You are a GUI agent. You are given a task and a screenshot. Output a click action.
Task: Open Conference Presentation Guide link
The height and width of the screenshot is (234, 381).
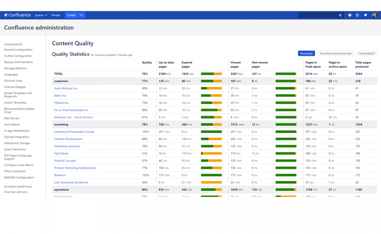(74, 132)
